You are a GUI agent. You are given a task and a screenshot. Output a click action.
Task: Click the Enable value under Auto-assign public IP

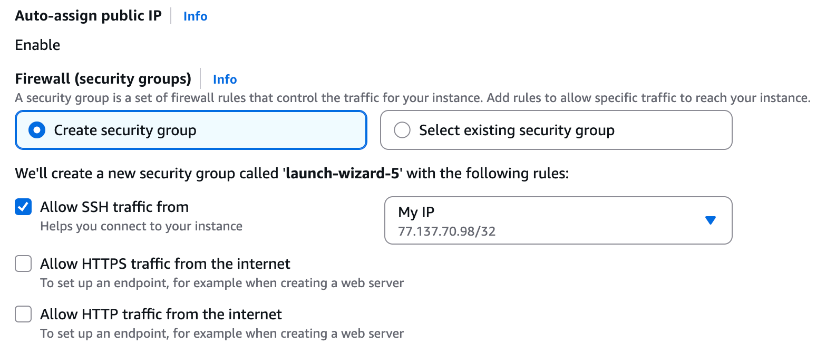click(x=37, y=45)
